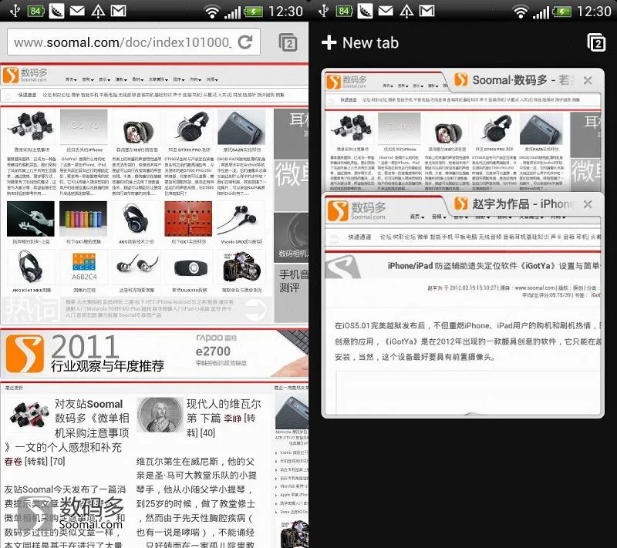Click the Soomal favicon on the '赵宇为作品' tab
The height and width of the screenshot is (548, 617).
pos(461,203)
